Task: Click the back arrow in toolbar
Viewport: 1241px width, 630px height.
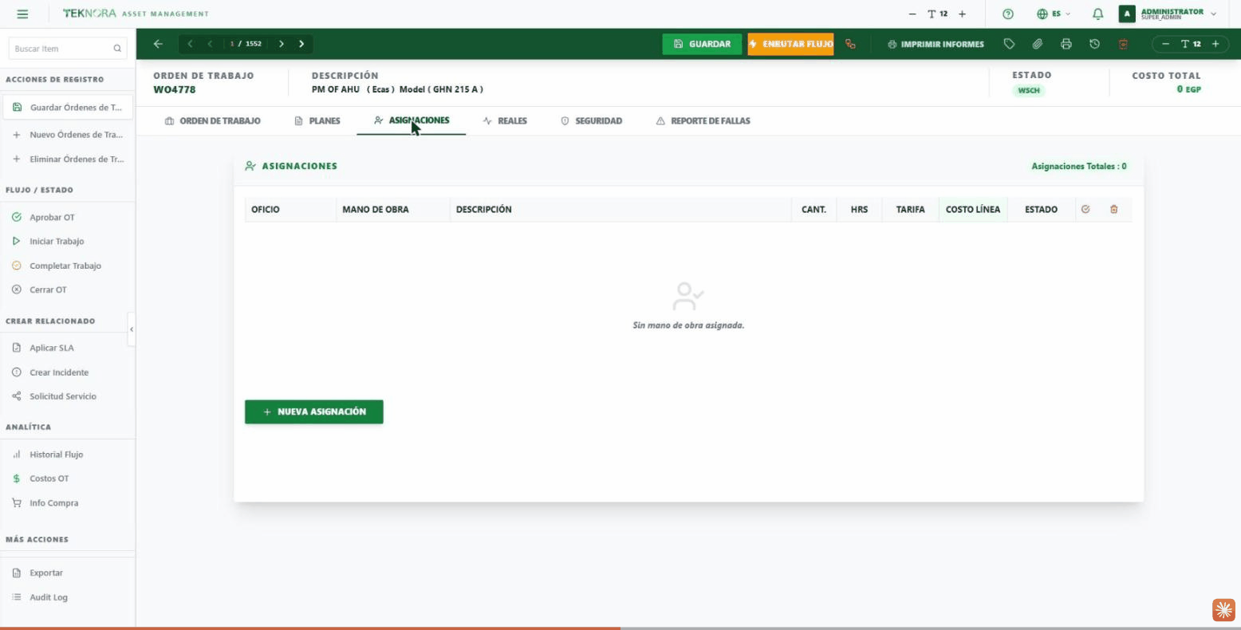Action: tap(158, 44)
